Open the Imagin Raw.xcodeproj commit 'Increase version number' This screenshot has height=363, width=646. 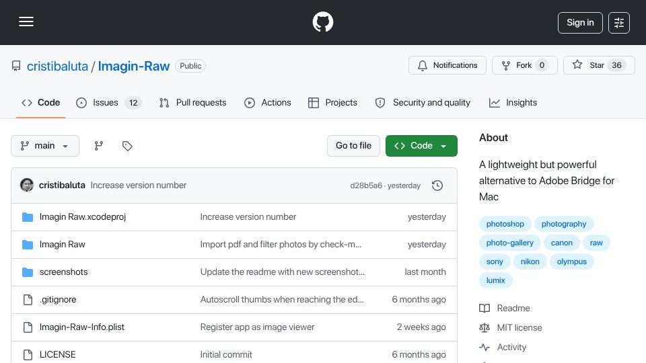coord(248,217)
